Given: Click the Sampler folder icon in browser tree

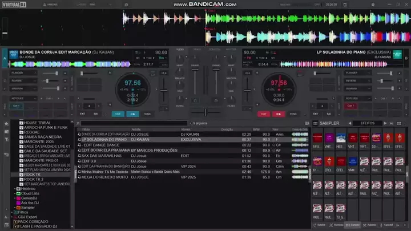Looking at the screenshot, I should tap(18, 207).
